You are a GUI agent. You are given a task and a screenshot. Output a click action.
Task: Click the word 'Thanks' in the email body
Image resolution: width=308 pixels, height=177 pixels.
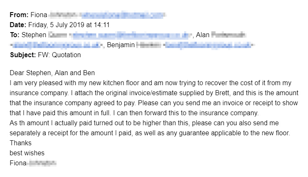20,143
